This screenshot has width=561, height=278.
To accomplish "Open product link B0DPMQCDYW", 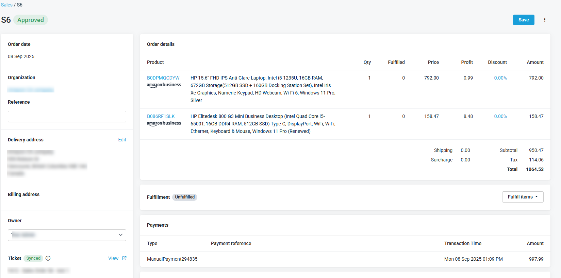I will [x=163, y=78].
